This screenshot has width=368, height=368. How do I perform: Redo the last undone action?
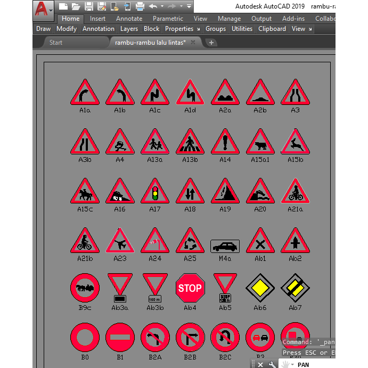172,6
